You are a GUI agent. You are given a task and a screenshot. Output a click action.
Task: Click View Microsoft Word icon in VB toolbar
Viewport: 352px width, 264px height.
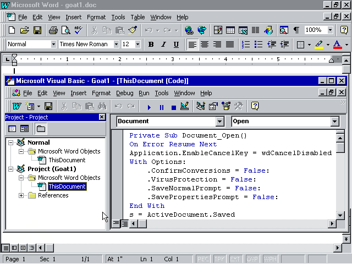tap(17, 106)
